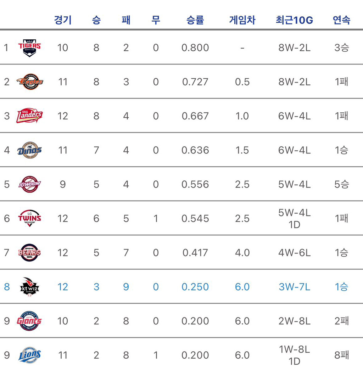Viewport: 363px width, 370px height.
Task: Select the 8패 streak in Lions row
Action: point(341,355)
